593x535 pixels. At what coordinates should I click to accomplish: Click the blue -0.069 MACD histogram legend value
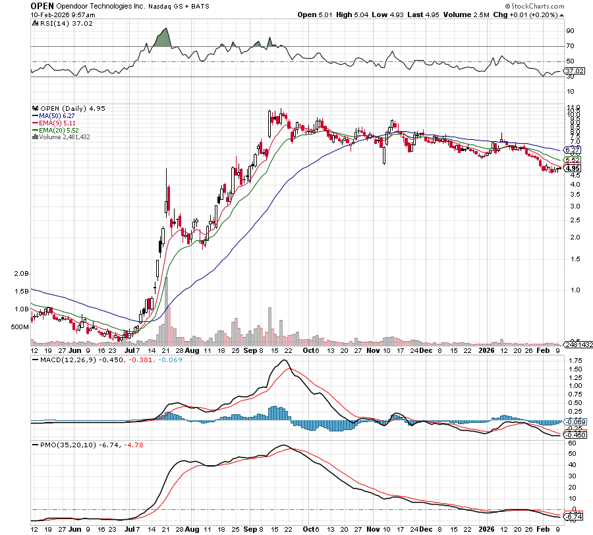tap(170, 360)
